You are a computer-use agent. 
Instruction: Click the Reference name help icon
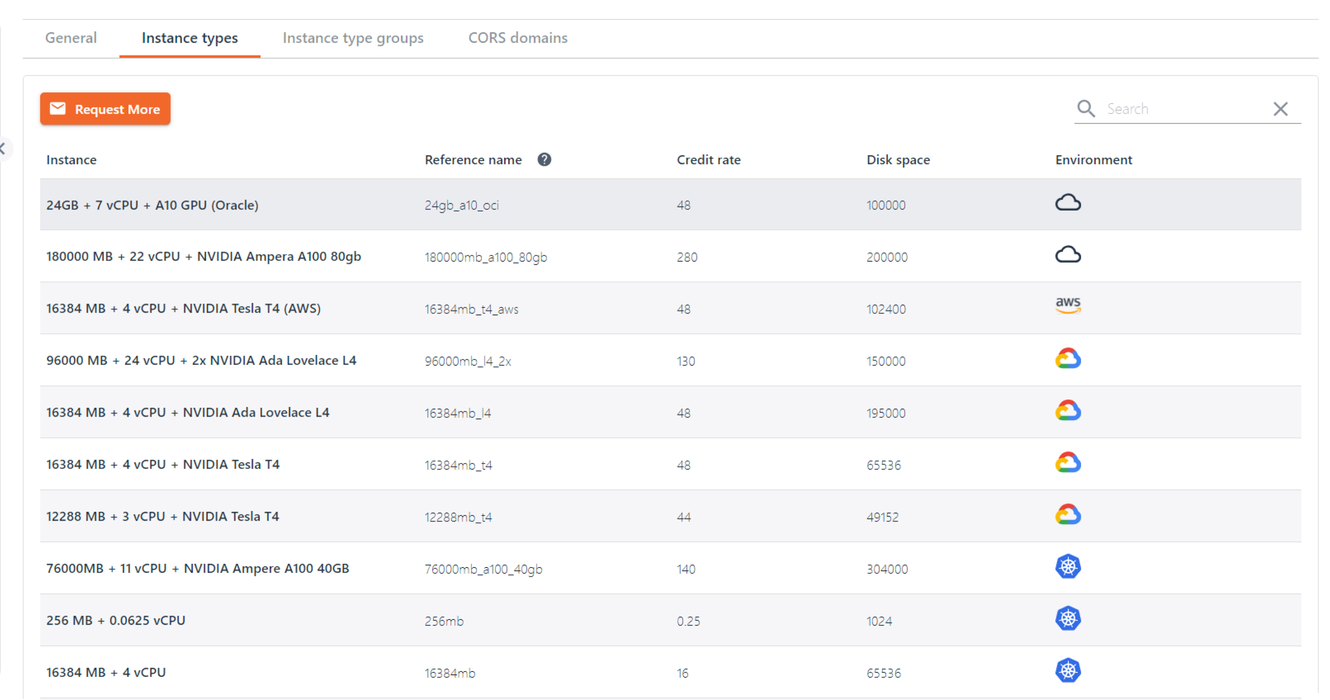544,159
